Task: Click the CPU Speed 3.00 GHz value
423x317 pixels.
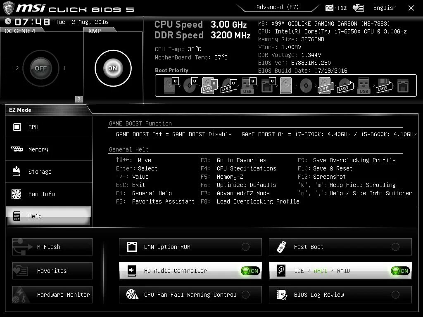Action: (228, 24)
